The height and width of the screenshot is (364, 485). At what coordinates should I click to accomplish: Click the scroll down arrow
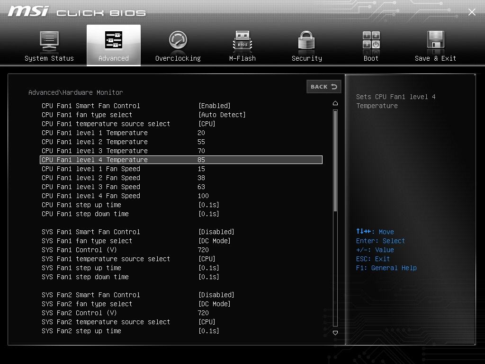(335, 333)
